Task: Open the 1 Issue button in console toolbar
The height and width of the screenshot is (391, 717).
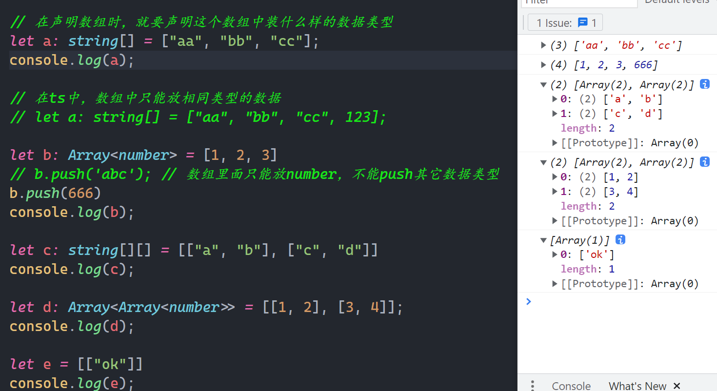Action: [565, 22]
